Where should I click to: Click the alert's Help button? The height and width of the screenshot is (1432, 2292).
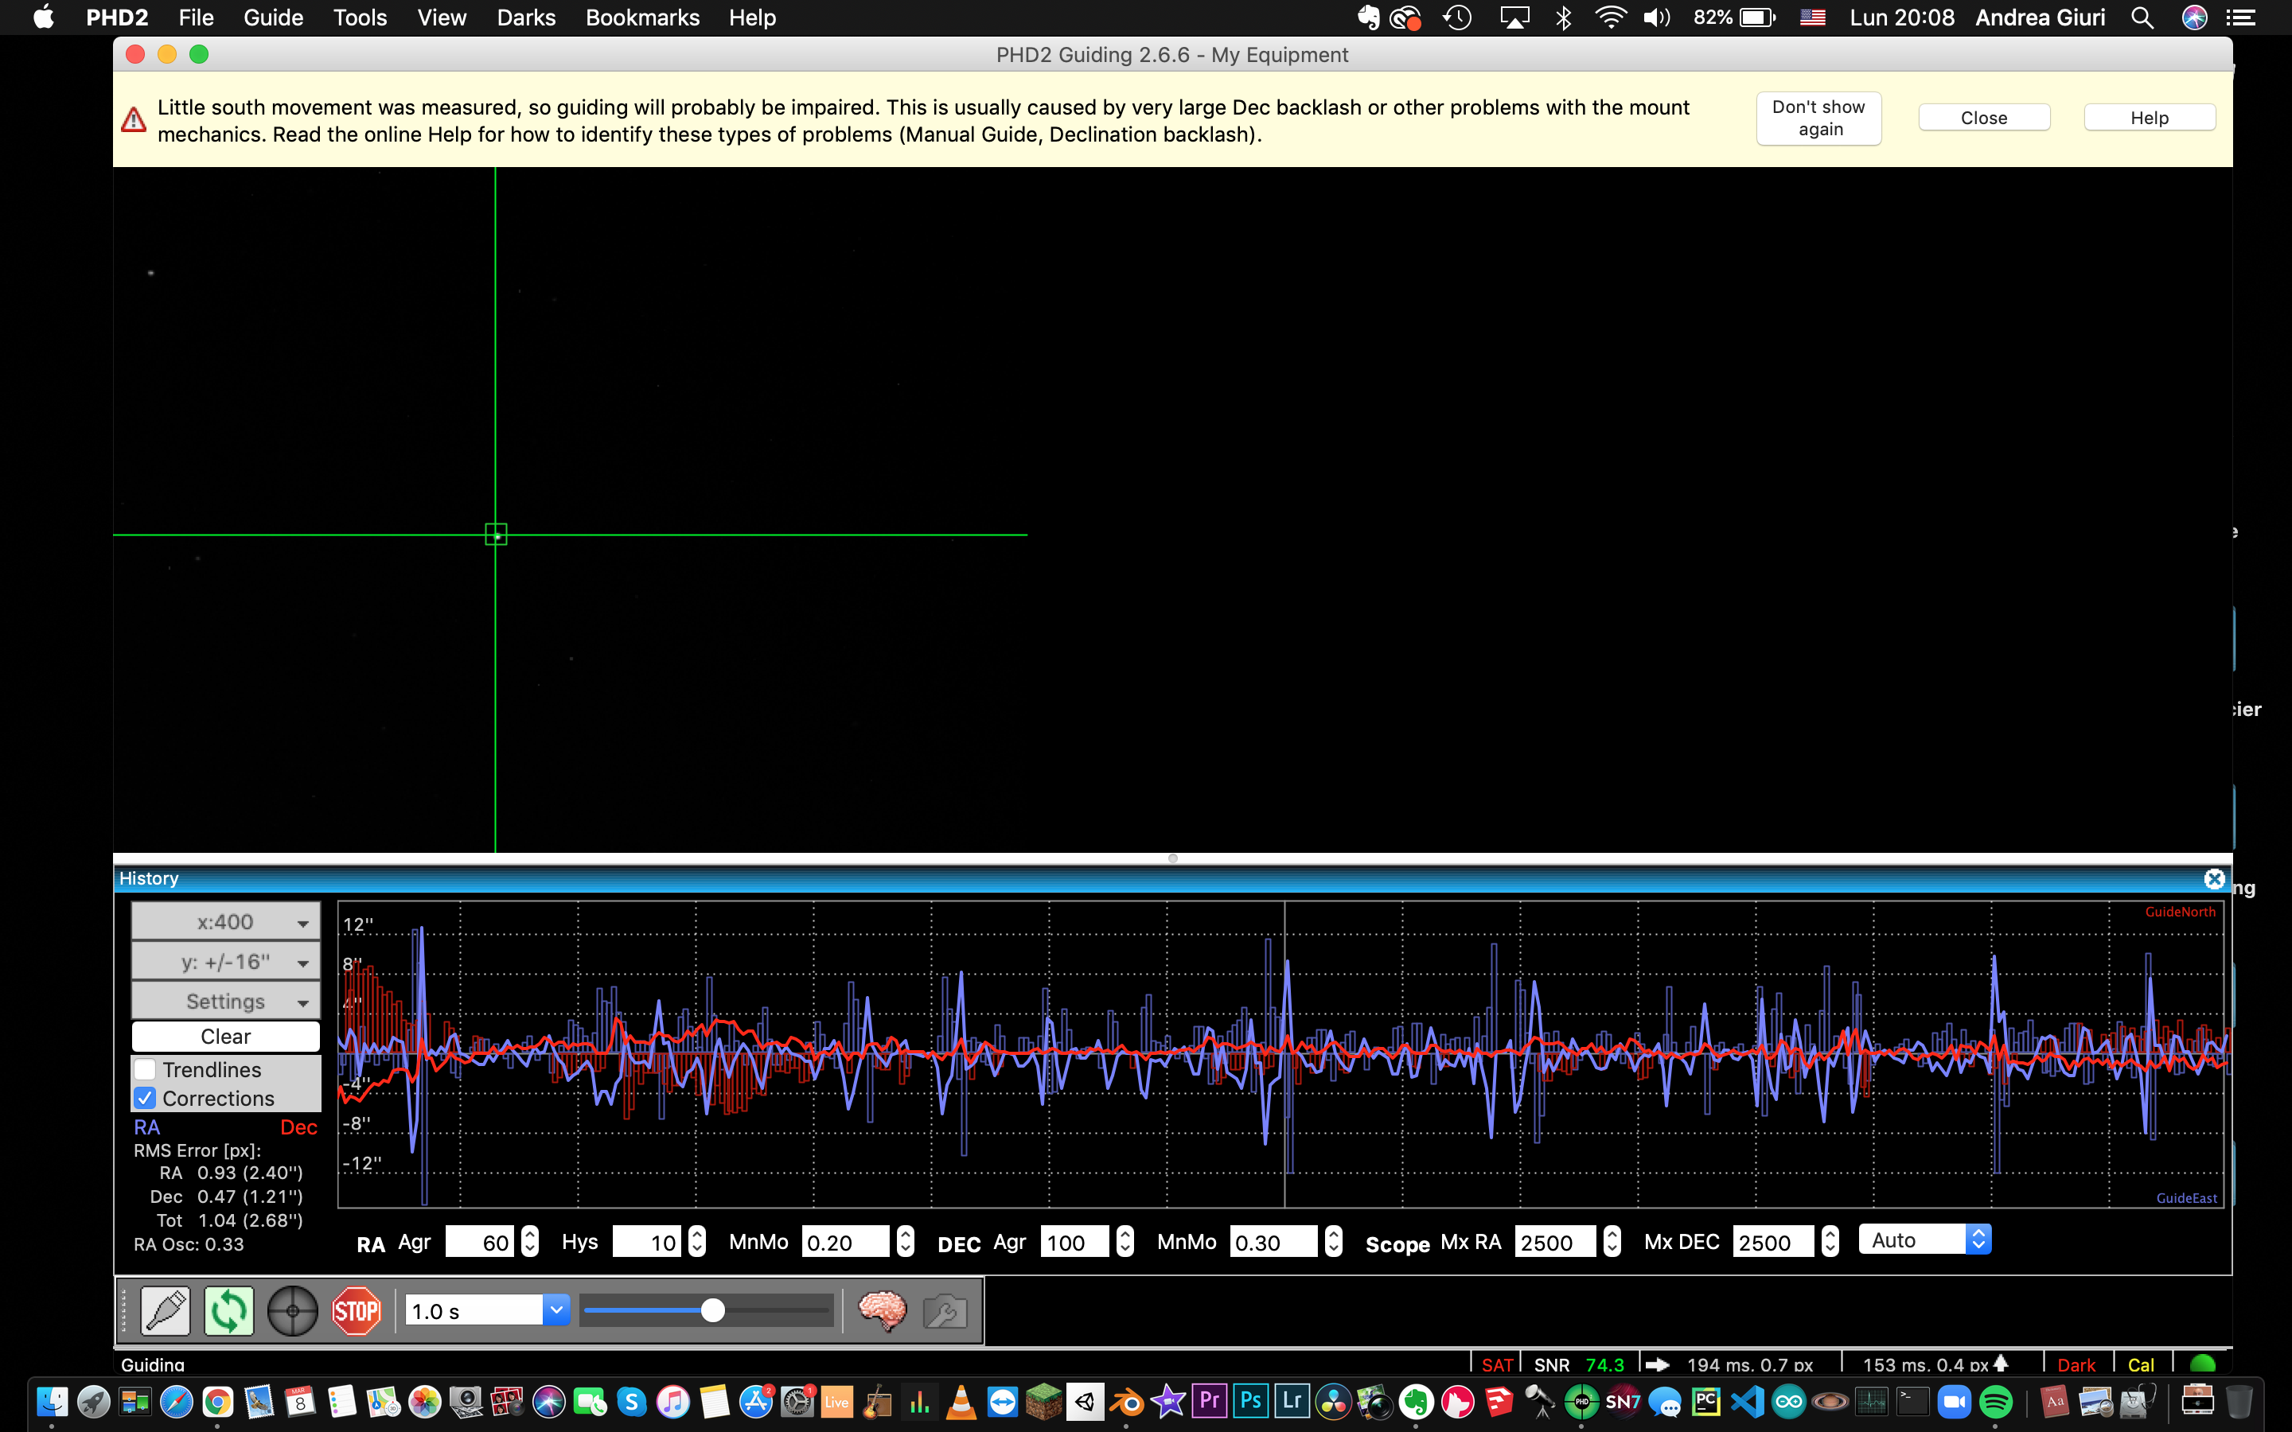click(2150, 118)
